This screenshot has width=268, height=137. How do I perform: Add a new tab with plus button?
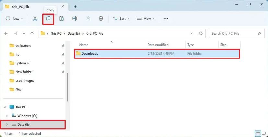click(76, 7)
